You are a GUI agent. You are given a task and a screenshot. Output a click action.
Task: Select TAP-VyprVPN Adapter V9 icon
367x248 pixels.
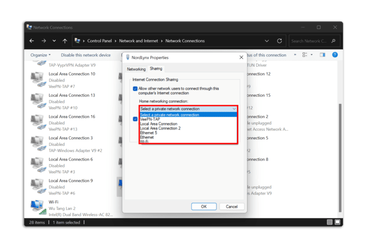pos(40,63)
